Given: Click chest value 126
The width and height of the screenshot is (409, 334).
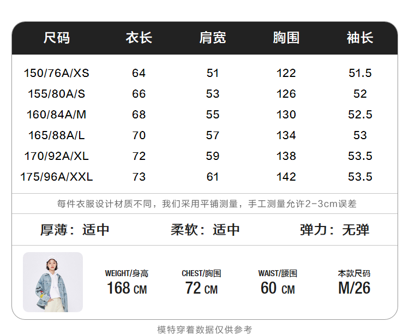Looking at the screenshot, I should point(286,94).
